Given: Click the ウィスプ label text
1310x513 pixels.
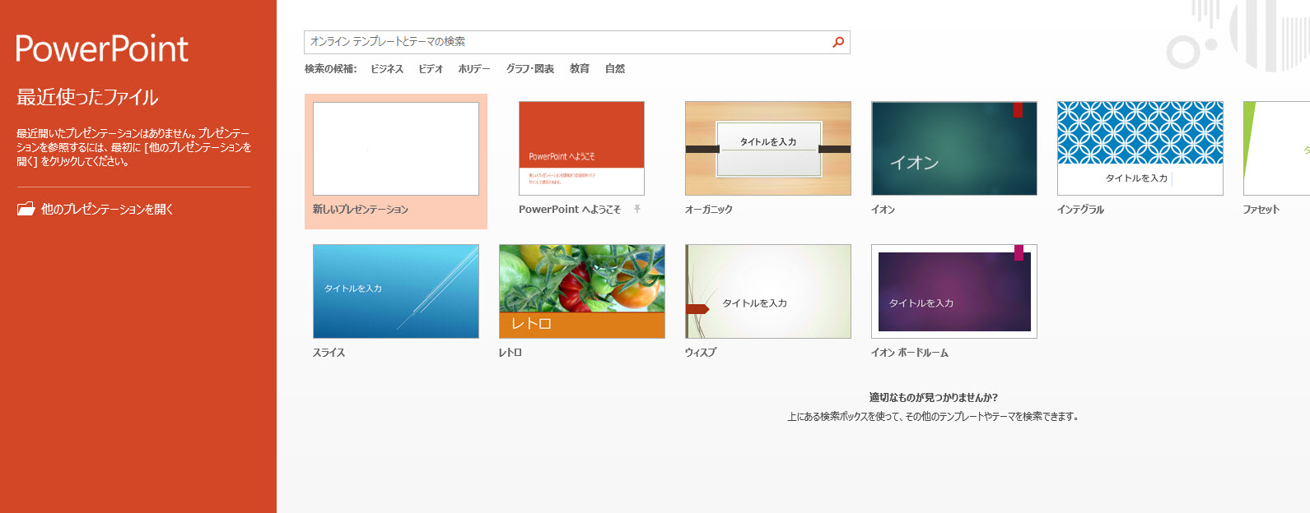Looking at the screenshot, I should (701, 353).
